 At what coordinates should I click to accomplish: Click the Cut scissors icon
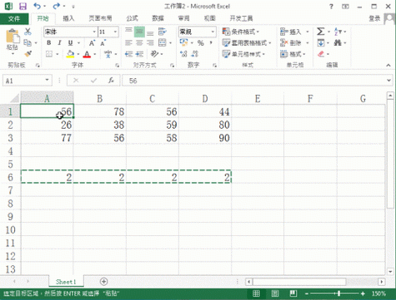(x=28, y=32)
